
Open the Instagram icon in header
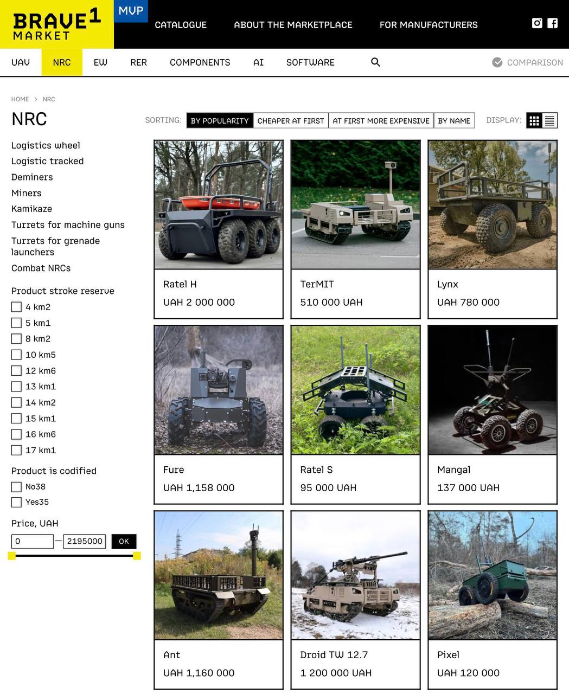pyautogui.click(x=537, y=23)
